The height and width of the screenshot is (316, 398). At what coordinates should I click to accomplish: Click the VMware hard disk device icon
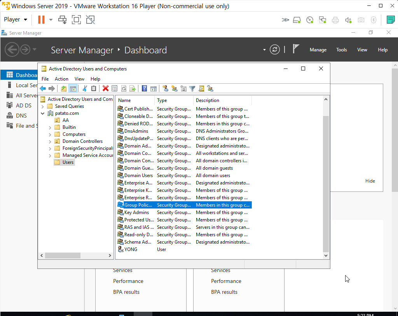[x=297, y=20]
